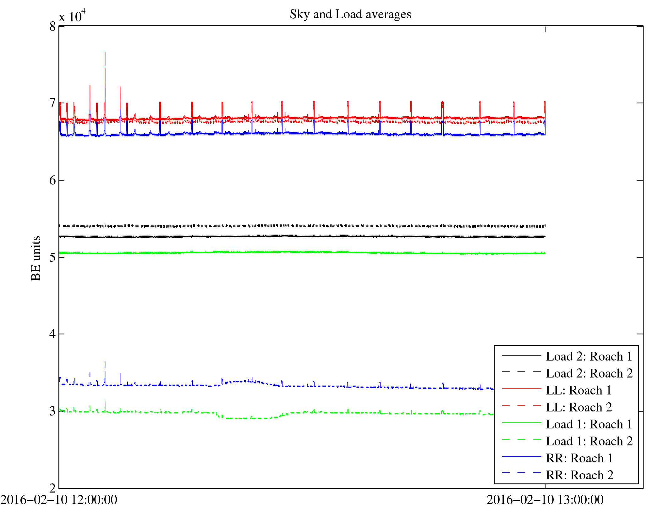Click the y-axis tick label 5
Screen dimensions: 652x529
click(x=52, y=258)
